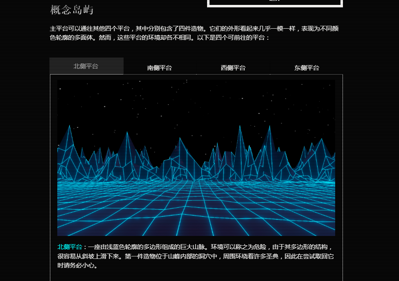Click the introductory paragraph text

point(196,33)
